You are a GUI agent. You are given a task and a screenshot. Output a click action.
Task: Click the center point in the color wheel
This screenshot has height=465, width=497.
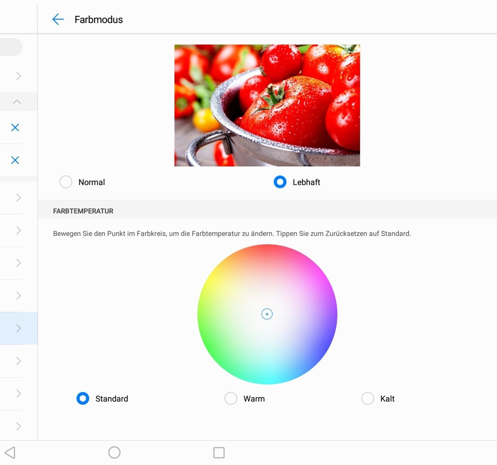coord(267,314)
